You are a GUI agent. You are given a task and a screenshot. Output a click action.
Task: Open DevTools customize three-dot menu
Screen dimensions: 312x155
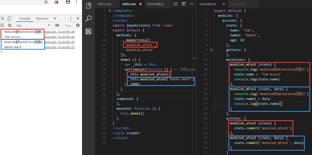point(71,19)
